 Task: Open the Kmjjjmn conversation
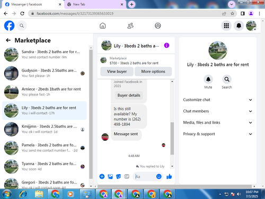pos(44,129)
